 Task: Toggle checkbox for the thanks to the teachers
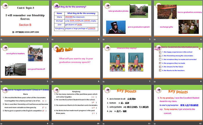point(160,70)
